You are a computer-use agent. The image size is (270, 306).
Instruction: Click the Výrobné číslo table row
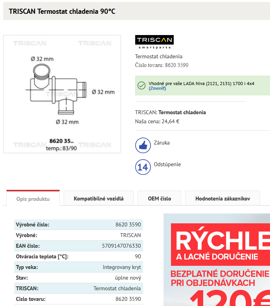[x=78, y=225]
